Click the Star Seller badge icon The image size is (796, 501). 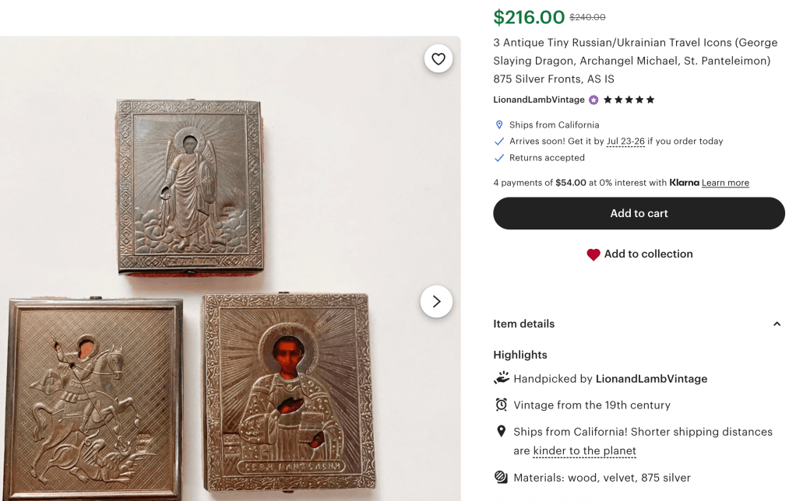[x=593, y=100]
